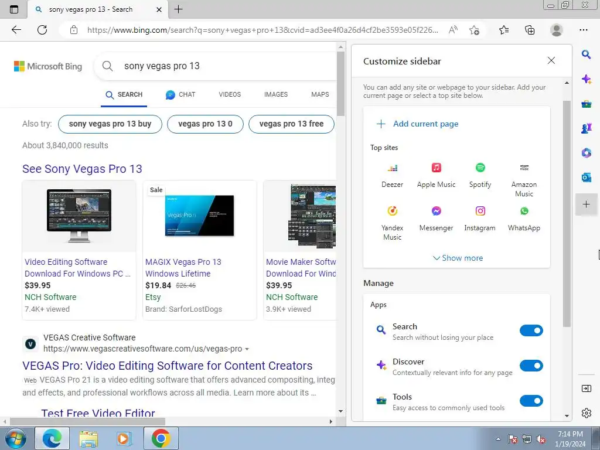The width and height of the screenshot is (600, 450).
Task: Expand Show more top sites
Action: click(x=458, y=258)
